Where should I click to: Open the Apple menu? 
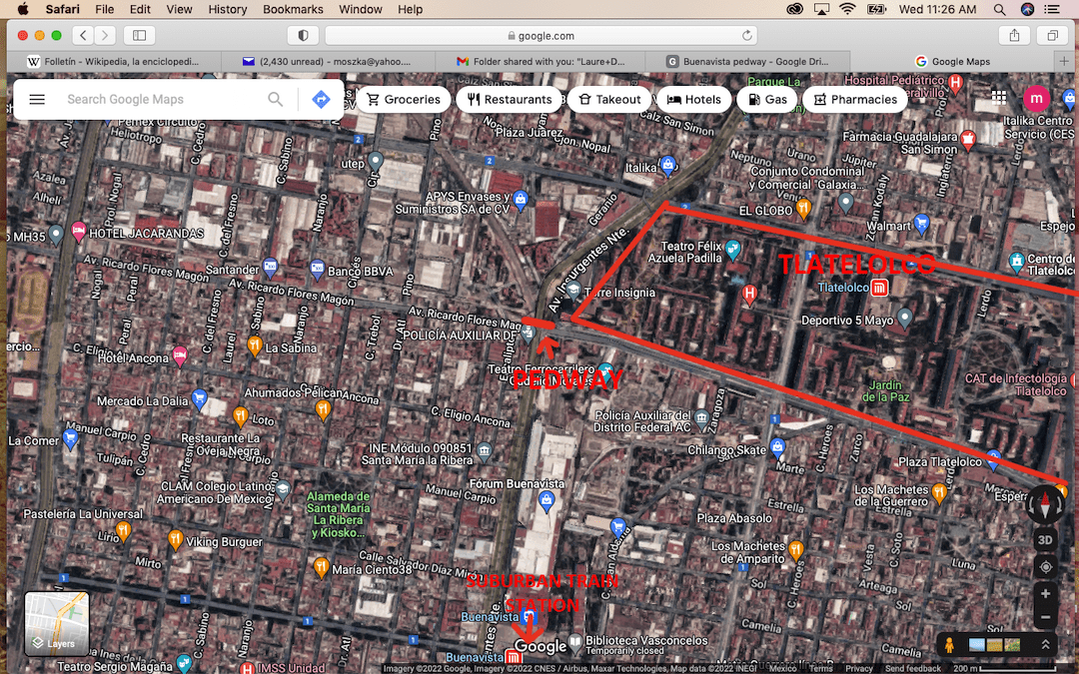[23, 9]
